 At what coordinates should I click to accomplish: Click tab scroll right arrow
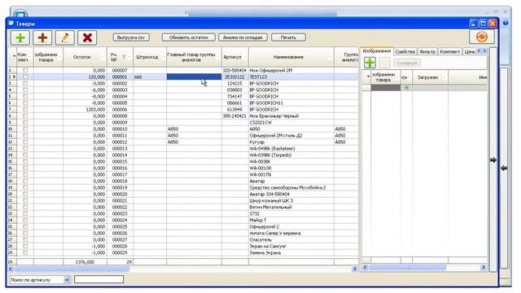point(484,50)
